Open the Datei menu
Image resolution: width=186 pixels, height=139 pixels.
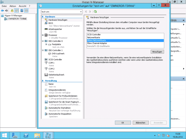(4, 6)
